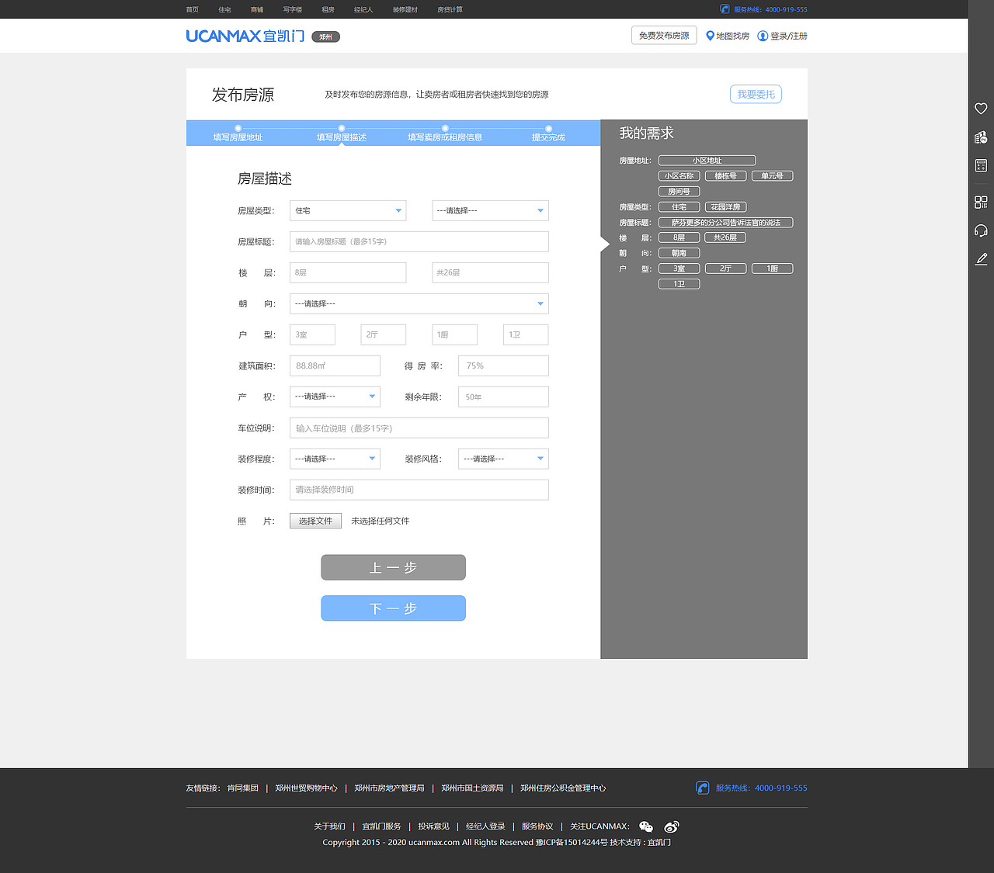Open the 装修风格 decoration style dropdown
The width and height of the screenshot is (994, 873).
pyautogui.click(x=502, y=459)
